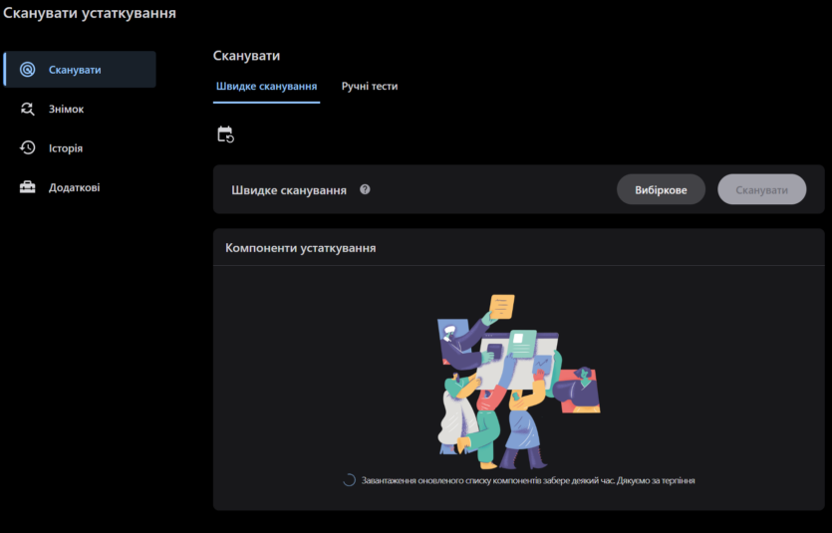
Task: Click the help question mark near Швидке сканування
Action: pos(365,189)
